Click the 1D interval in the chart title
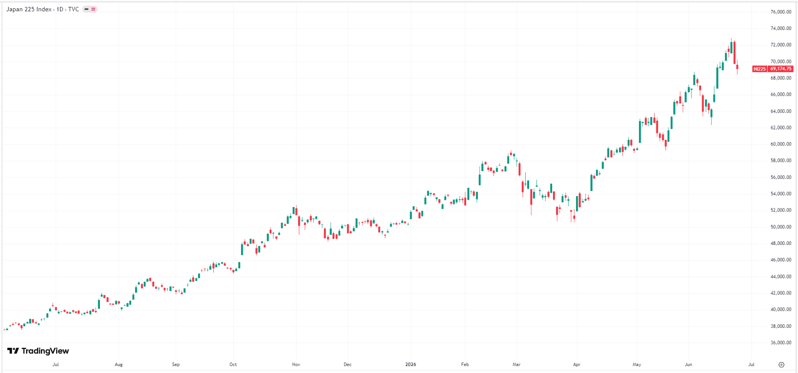This screenshot has height=373, width=798. (x=60, y=9)
